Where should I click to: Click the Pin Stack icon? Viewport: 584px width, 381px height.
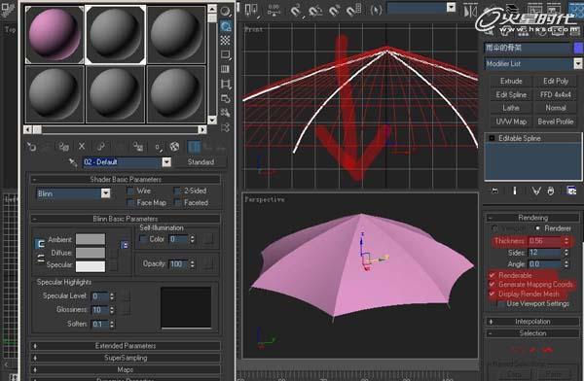point(494,190)
